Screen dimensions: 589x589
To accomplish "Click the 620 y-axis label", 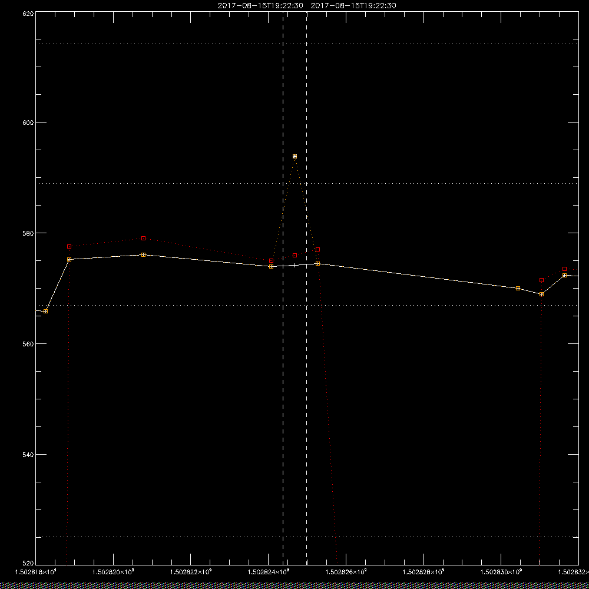I will tap(29, 13).
